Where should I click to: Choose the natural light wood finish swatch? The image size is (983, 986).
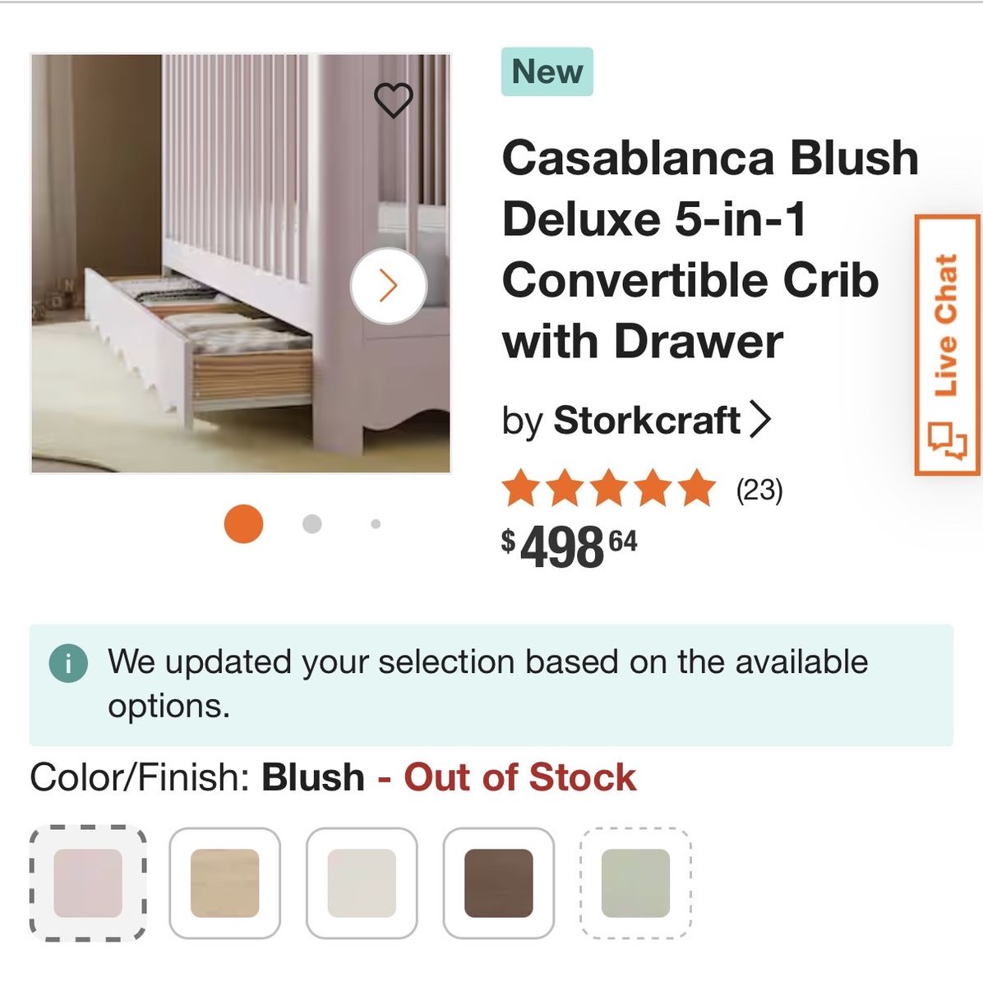(x=224, y=883)
